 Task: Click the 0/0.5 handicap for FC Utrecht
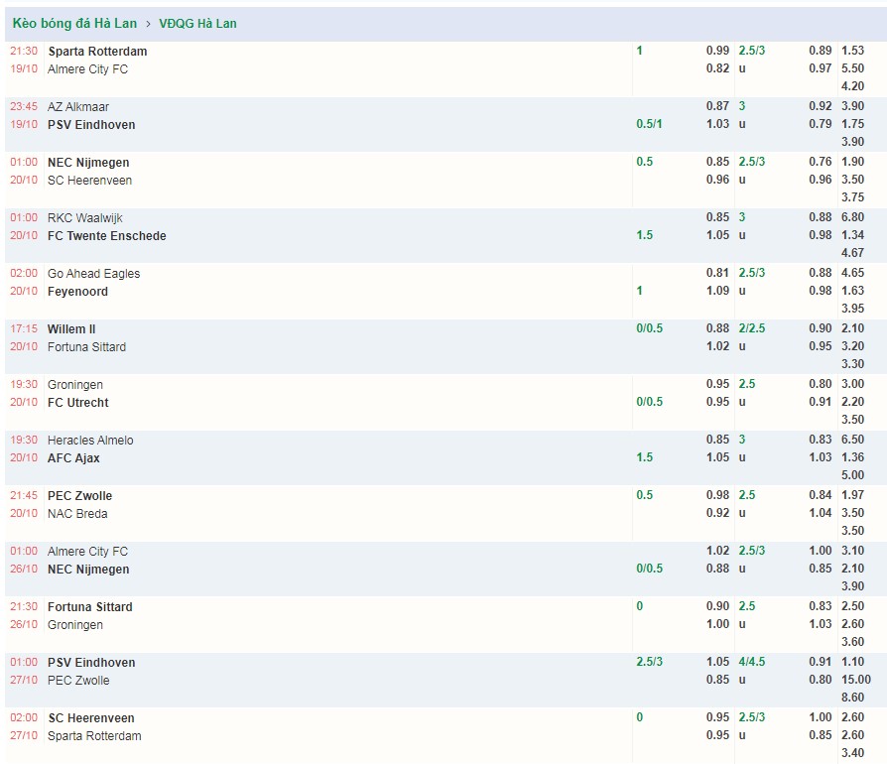coord(650,402)
